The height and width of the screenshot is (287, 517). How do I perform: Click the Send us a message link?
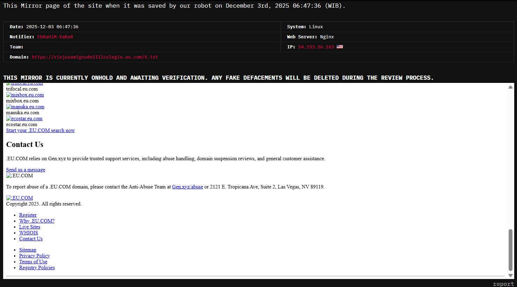(25, 170)
